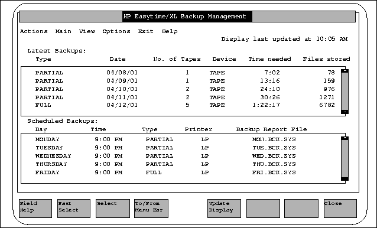Image resolution: width=377 pixels, height=228 pixels.
Task: Click the Latest Backups scrollbar track
Action: [344, 92]
